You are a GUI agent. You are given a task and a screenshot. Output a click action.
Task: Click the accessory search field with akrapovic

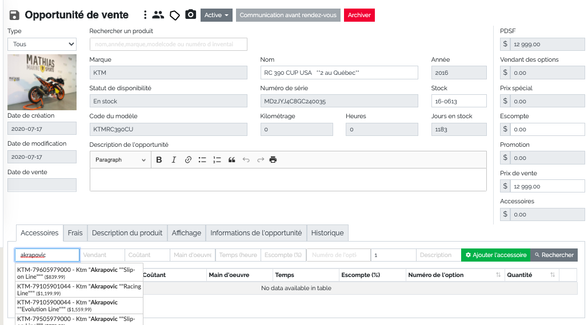(x=47, y=255)
